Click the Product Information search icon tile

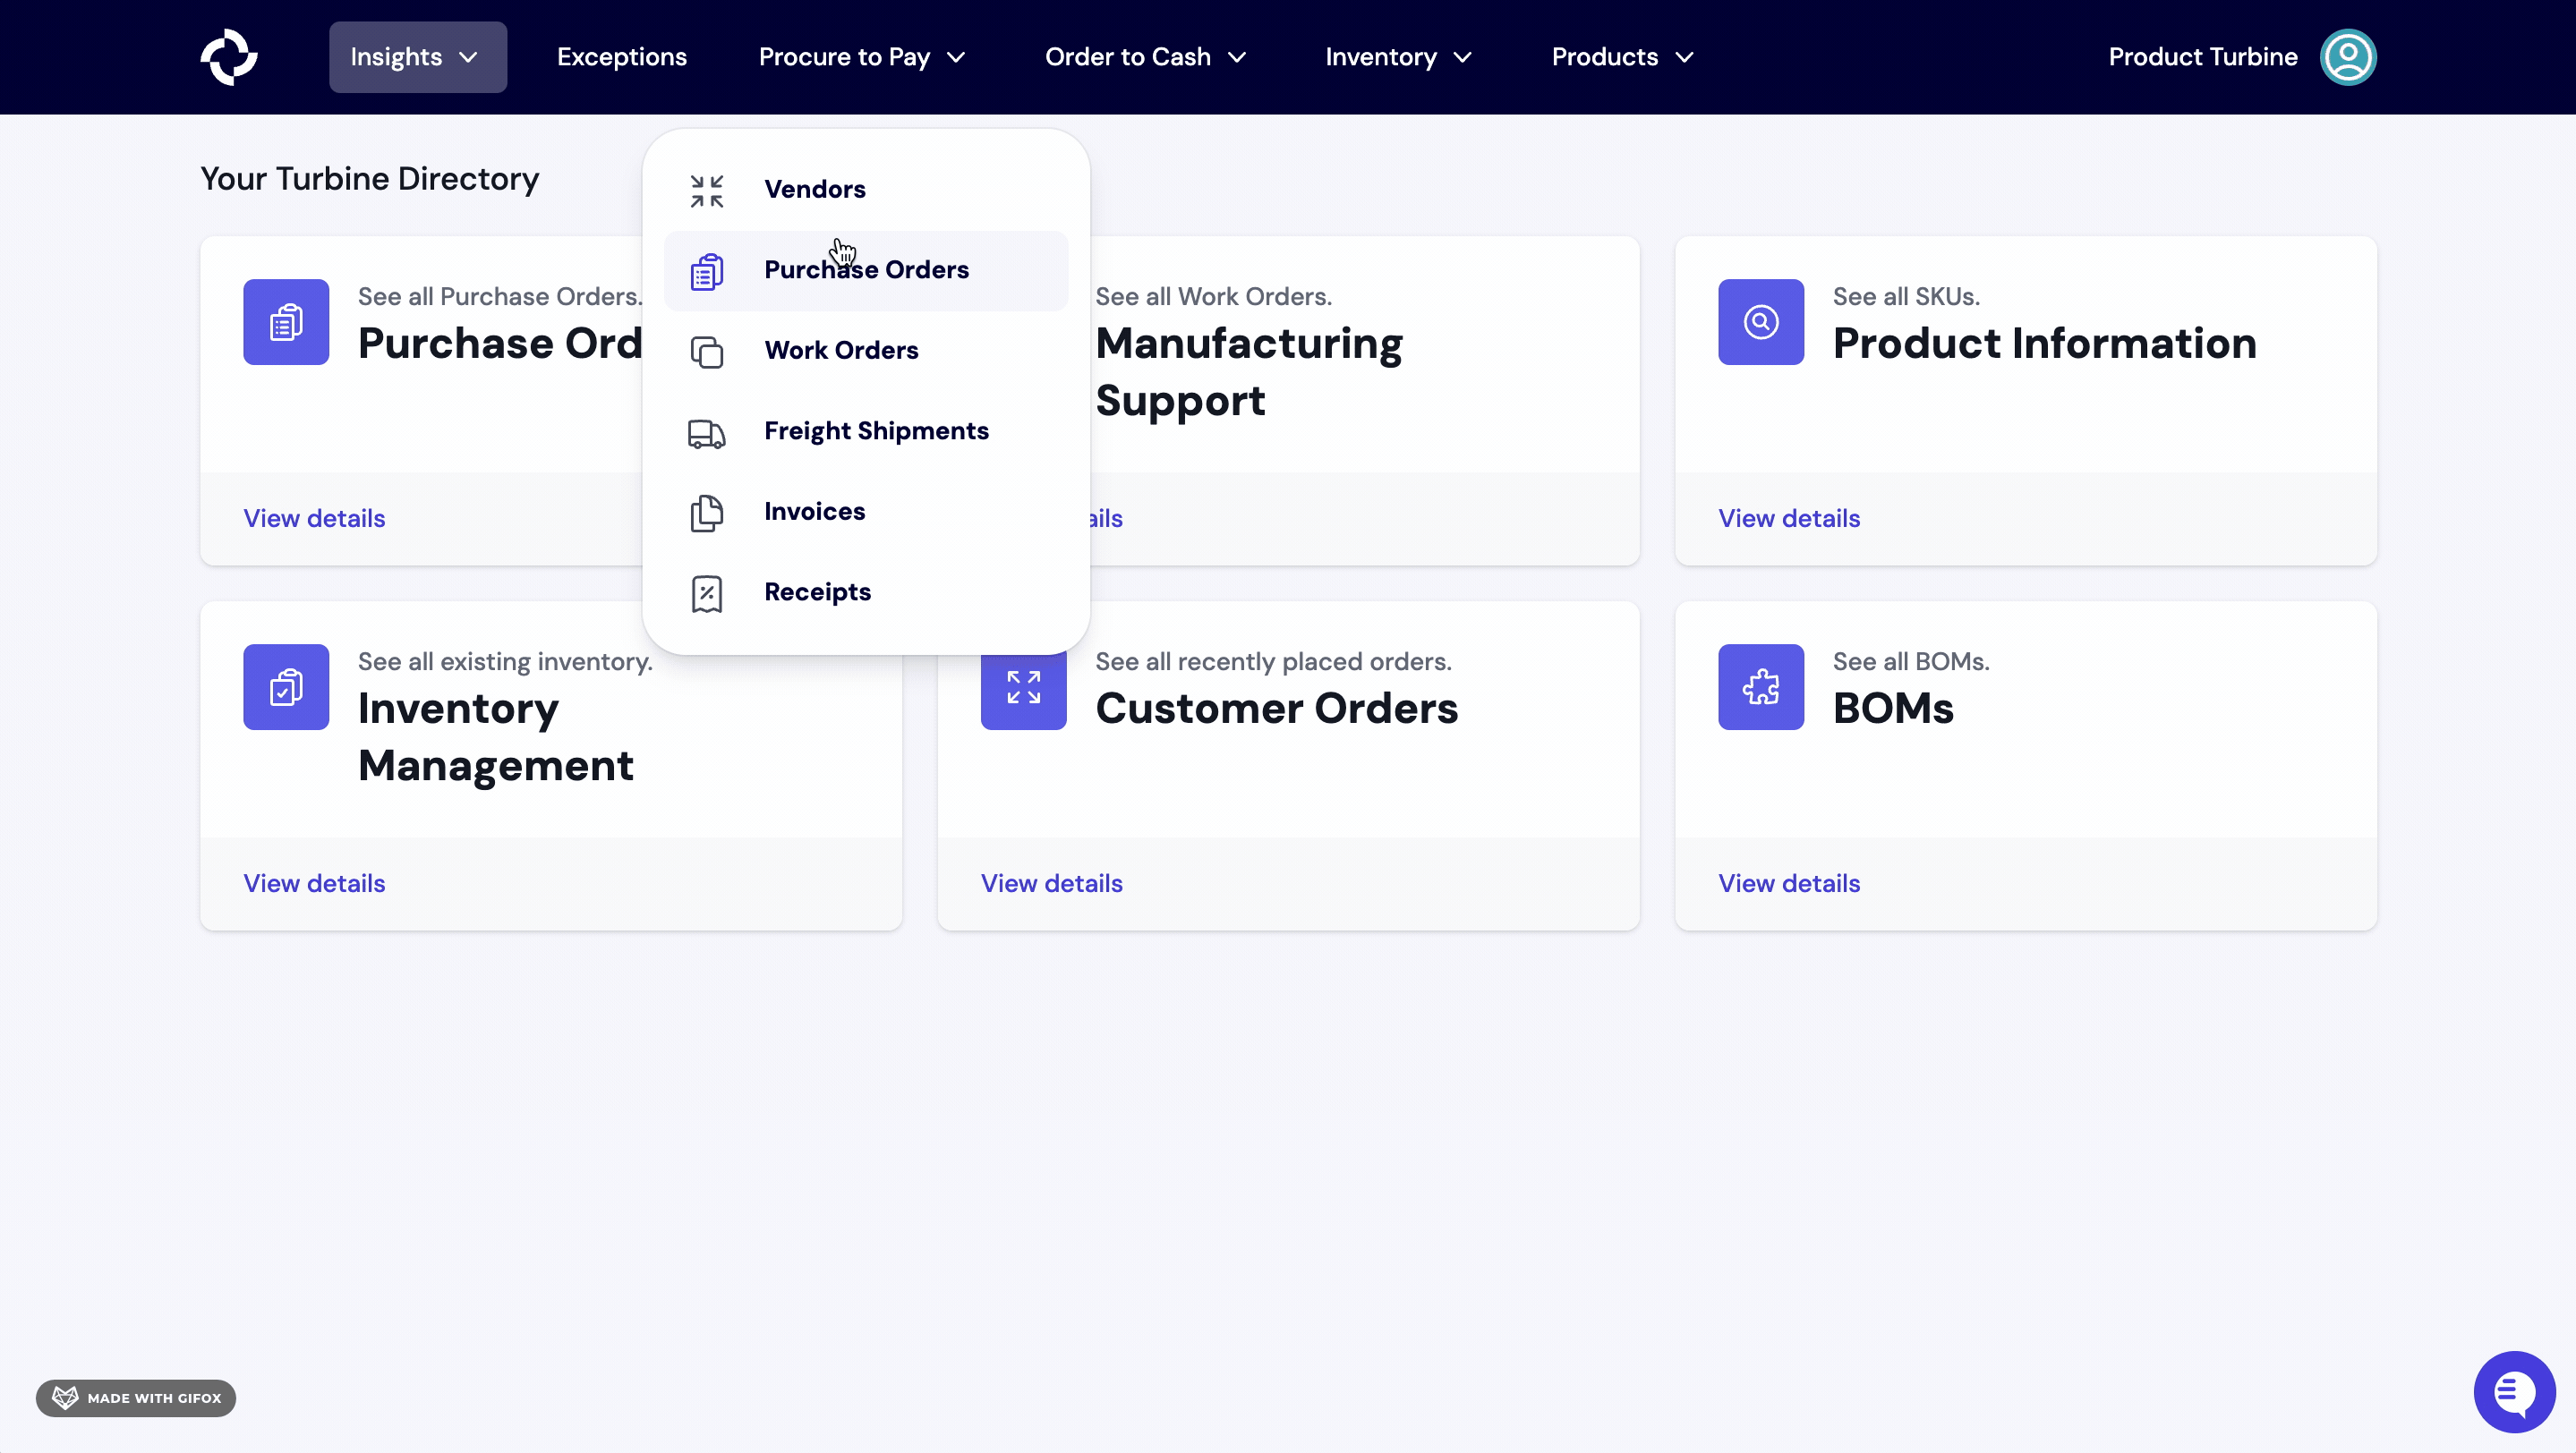point(1760,322)
